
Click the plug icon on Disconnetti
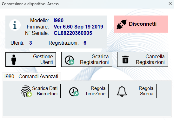122,24
